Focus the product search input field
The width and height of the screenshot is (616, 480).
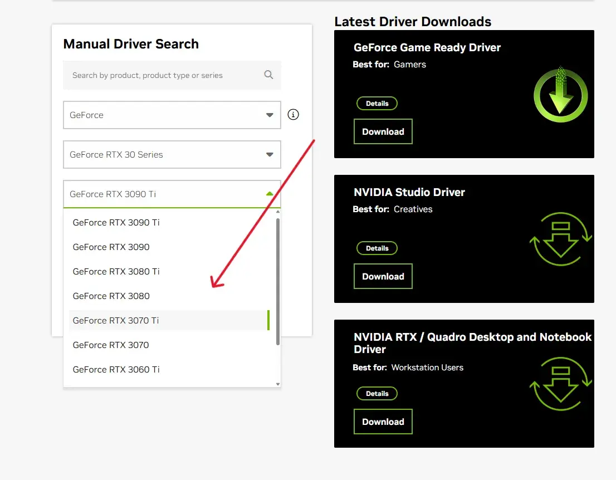pyautogui.click(x=162, y=75)
